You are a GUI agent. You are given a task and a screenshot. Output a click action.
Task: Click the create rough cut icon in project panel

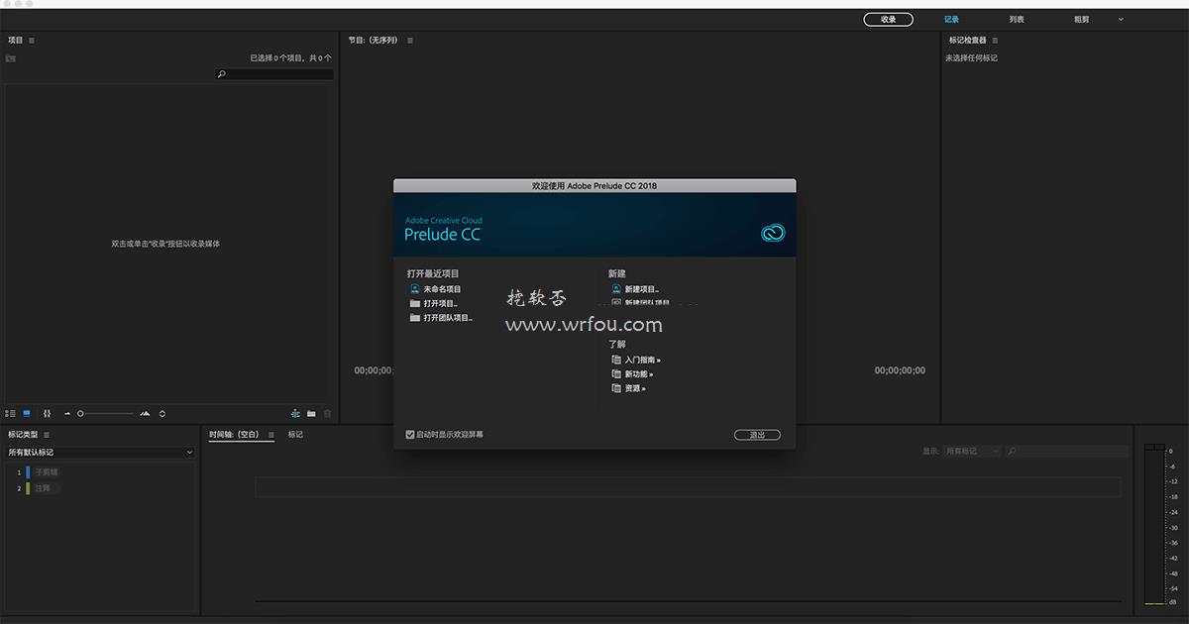pyautogui.click(x=295, y=413)
